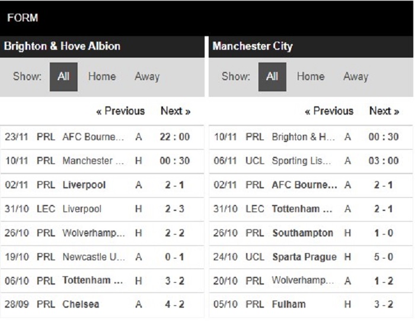415x322 pixels.
Task: Open Brighton's 23/11 AFC Bournemouth fixture
Action: (102, 137)
